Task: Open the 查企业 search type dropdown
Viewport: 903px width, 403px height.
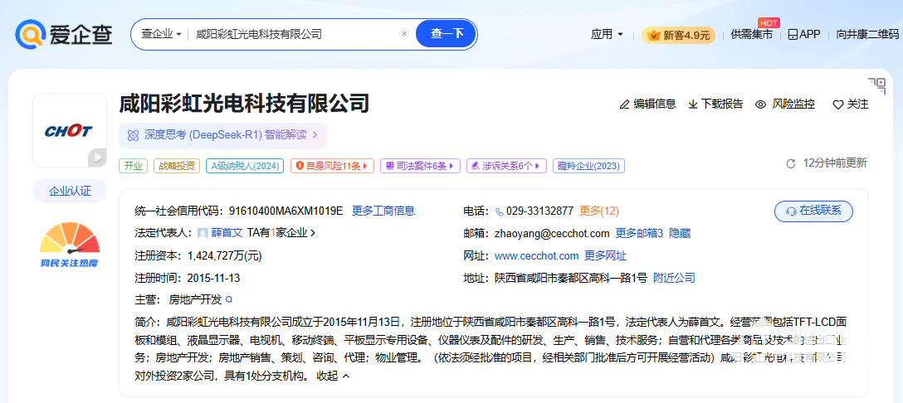Action: click(161, 34)
